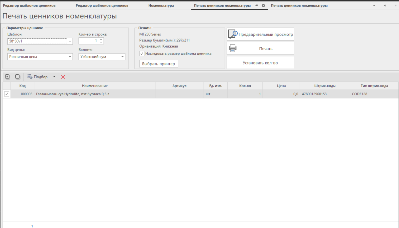Switch to the Номенклатура tab
This screenshot has width=399, height=228.
[x=161, y=6]
